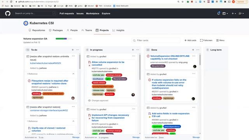This screenshot has width=249, height=140.
Task: Open the To do column options menu
Action: [x=77, y=50]
